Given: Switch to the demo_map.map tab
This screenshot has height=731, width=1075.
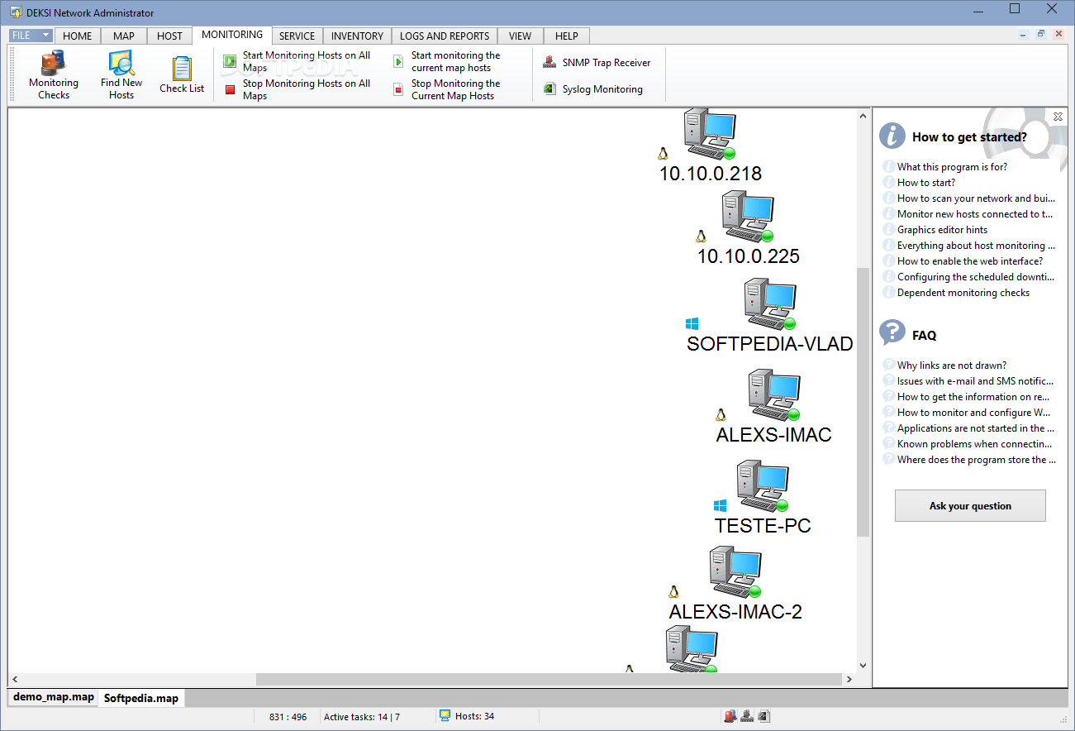Looking at the screenshot, I should [54, 697].
